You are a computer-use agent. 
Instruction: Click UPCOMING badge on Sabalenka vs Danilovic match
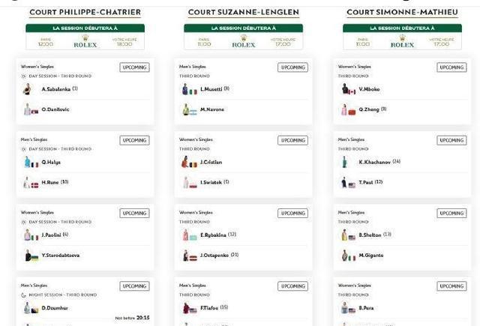(135, 67)
